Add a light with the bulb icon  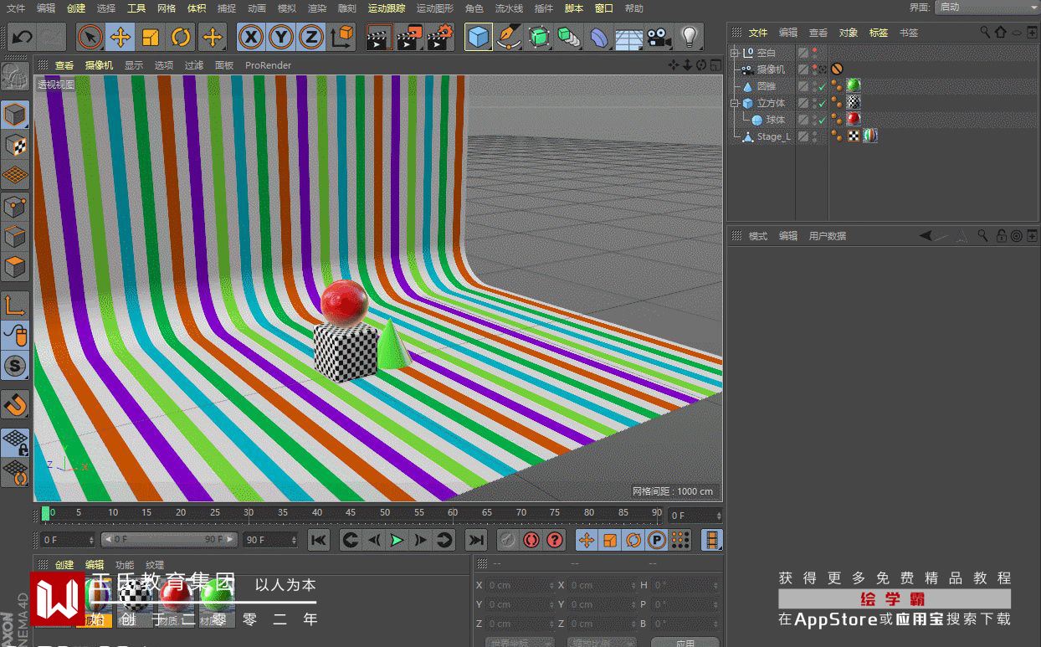point(689,37)
